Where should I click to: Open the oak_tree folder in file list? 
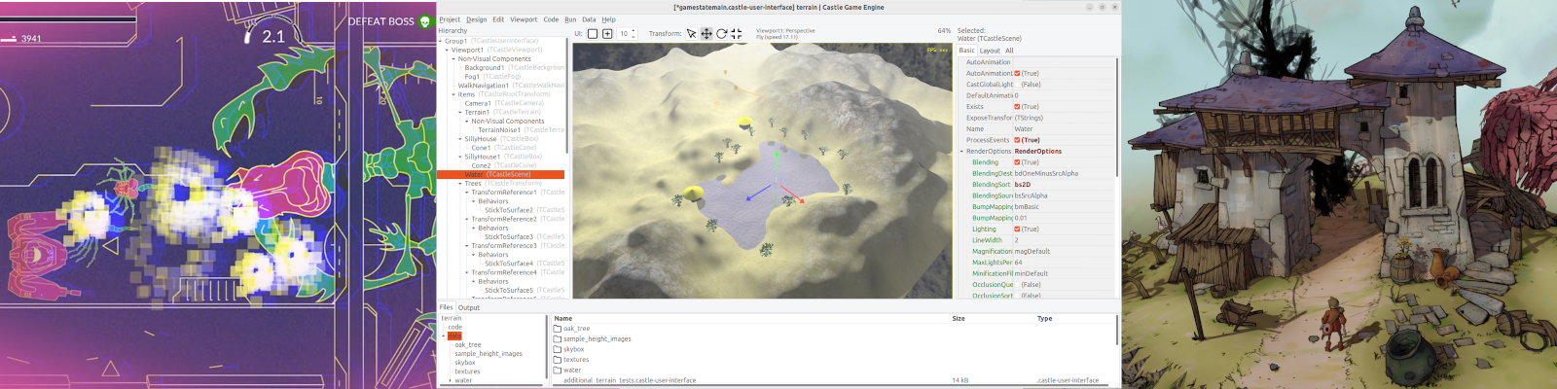click(576, 329)
